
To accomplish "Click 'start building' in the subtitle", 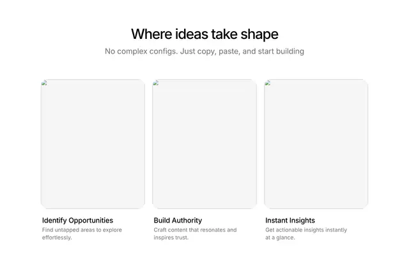I will tap(281, 51).
